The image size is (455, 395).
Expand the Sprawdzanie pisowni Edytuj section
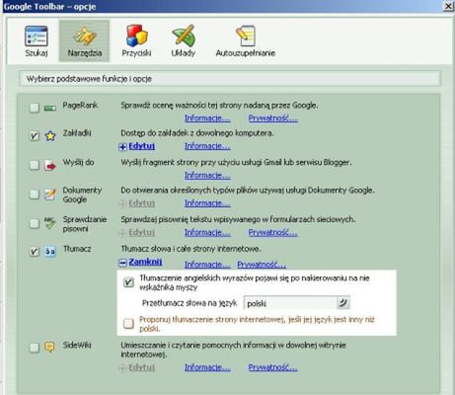coord(137,232)
